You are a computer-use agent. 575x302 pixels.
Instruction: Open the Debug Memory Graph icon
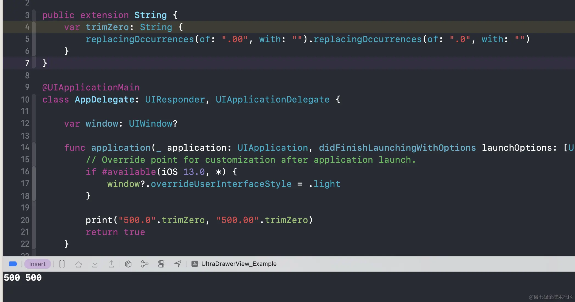(x=145, y=264)
